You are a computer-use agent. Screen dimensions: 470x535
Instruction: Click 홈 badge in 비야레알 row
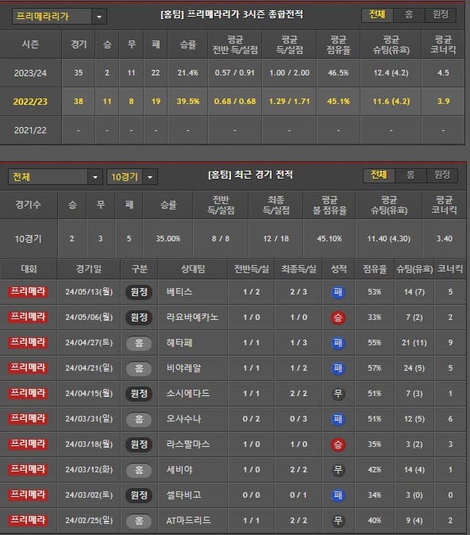[139, 368]
